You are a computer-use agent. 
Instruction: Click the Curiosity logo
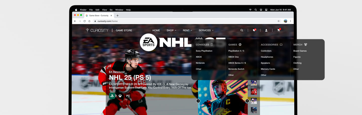pyautogui.click(x=97, y=30)
